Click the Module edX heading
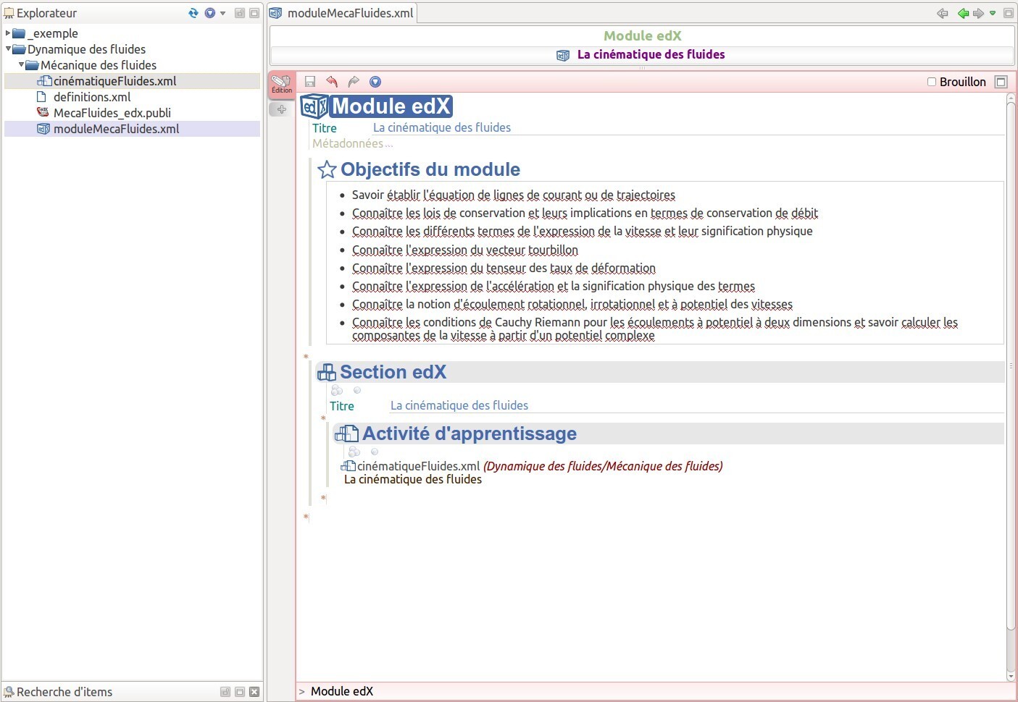The image size is (1018, 702). [391, 106]
